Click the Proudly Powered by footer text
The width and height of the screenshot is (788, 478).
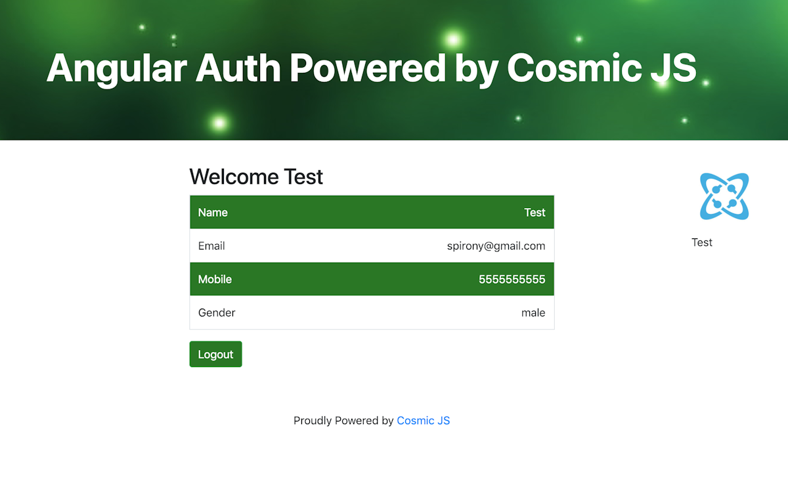pos(343,421)
